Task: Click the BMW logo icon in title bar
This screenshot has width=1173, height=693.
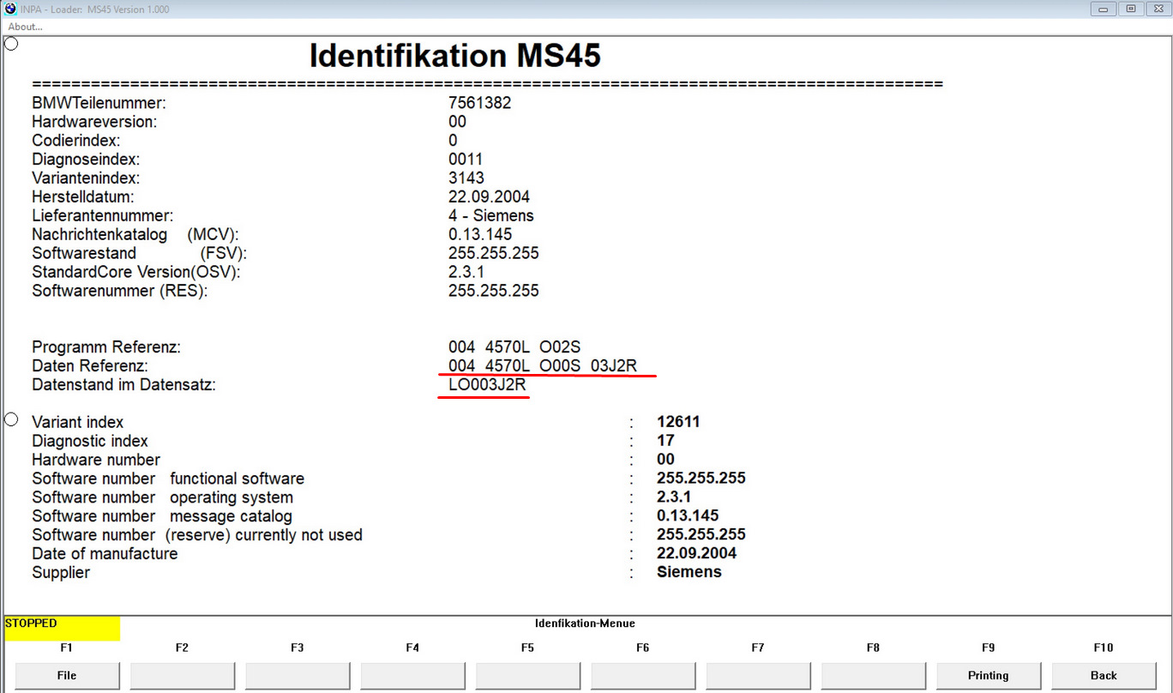Action: 10,9
